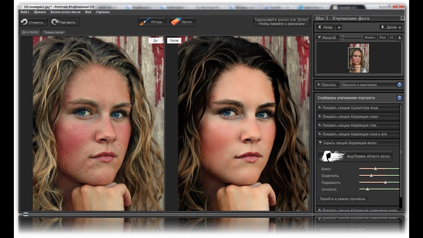Open help for Слайдеры улучшения портрета

tap(399, 98)
